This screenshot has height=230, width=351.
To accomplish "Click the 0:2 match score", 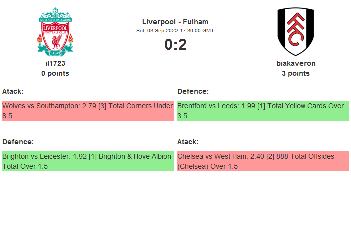I will (175, 45).
